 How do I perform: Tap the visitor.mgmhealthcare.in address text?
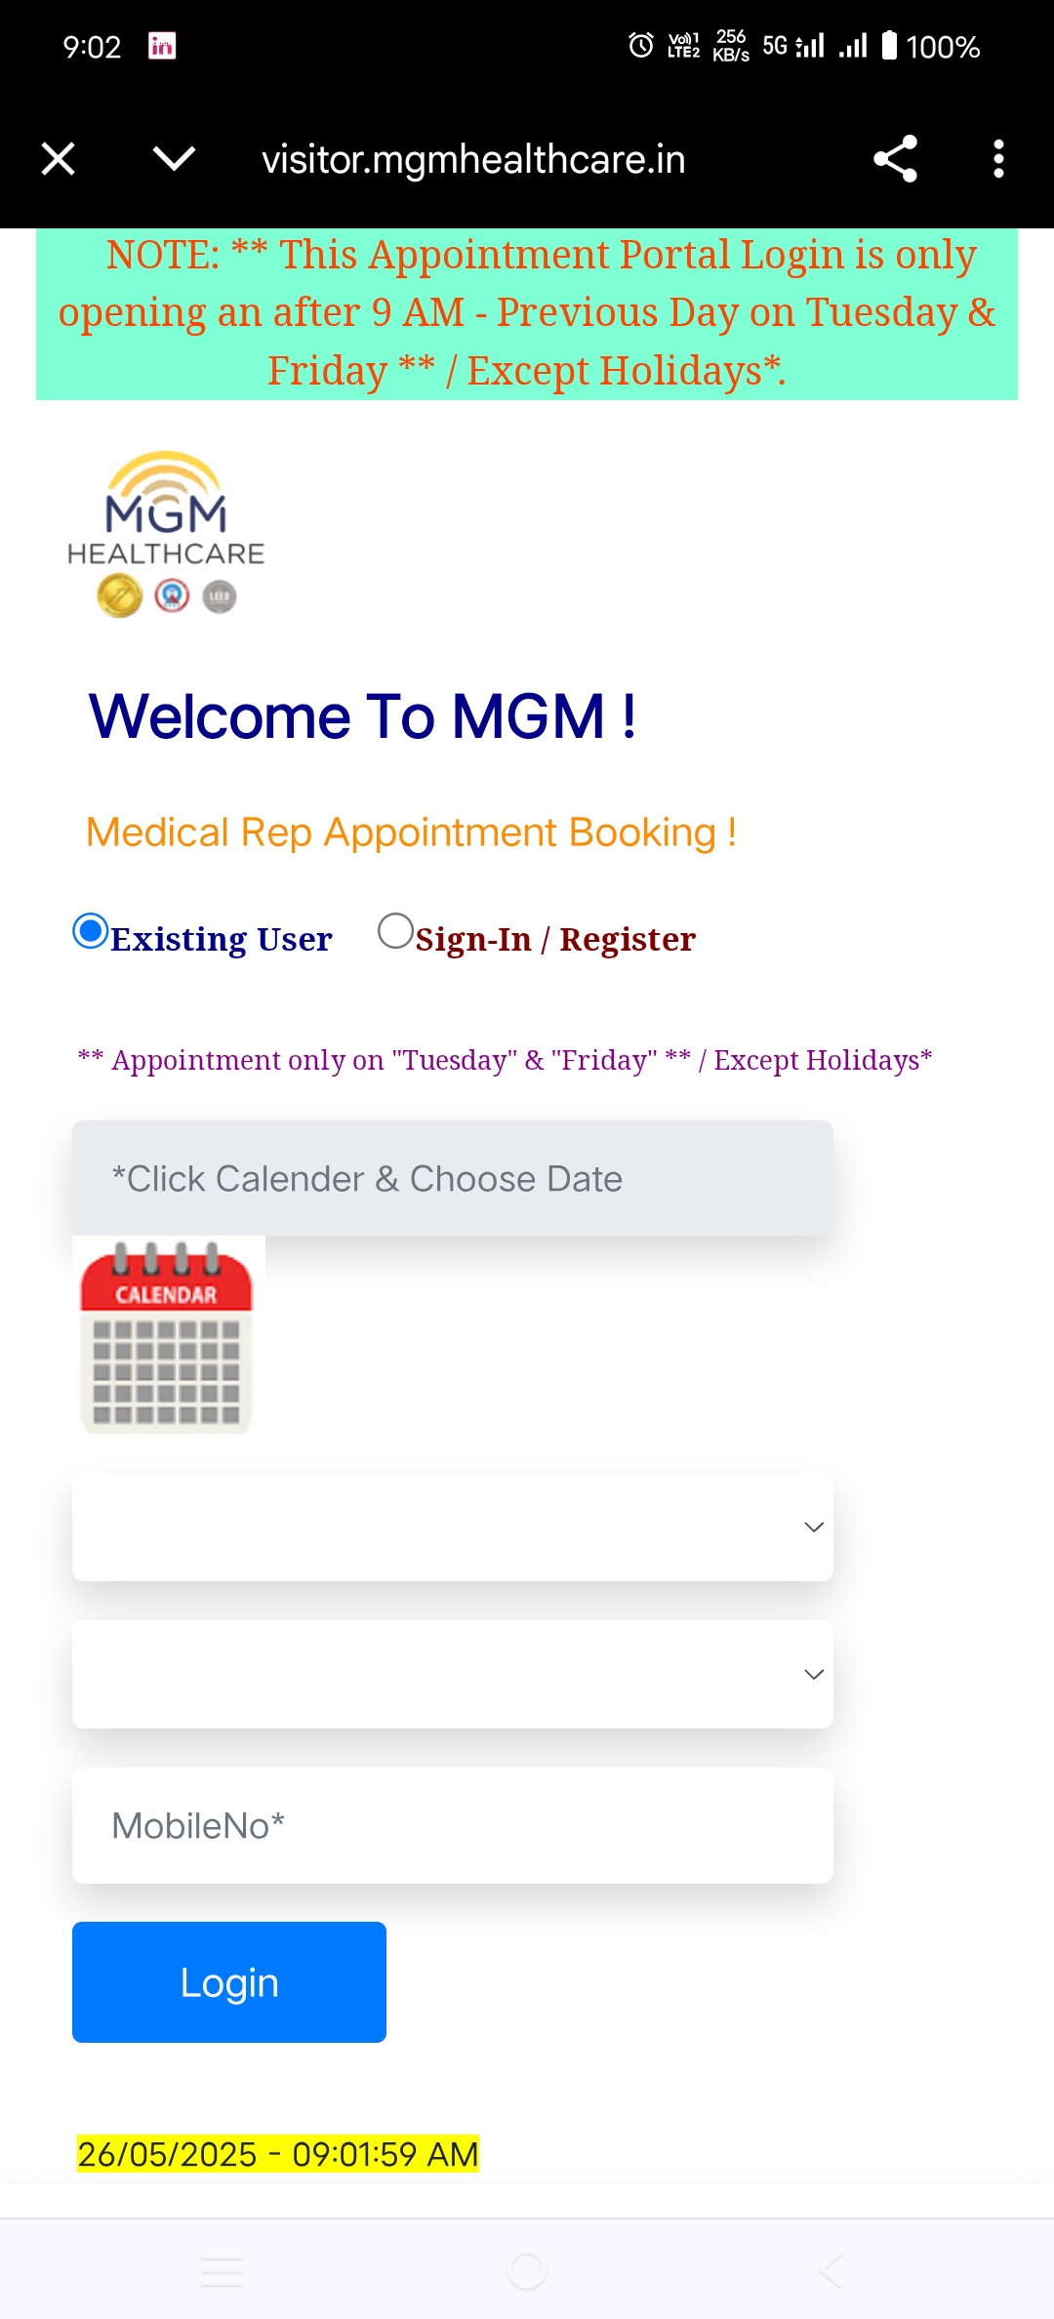(x=473, y=159)
